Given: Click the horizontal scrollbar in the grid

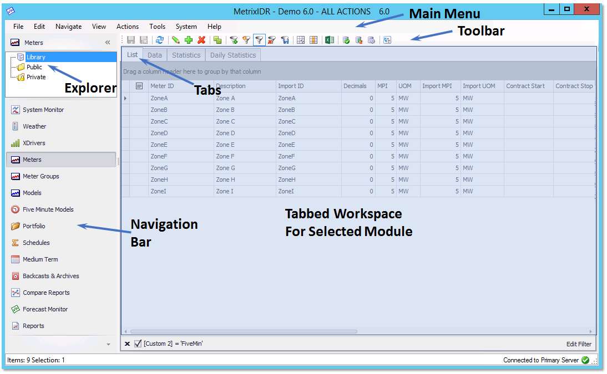Looking at the screenshot, I should (244, 331).
